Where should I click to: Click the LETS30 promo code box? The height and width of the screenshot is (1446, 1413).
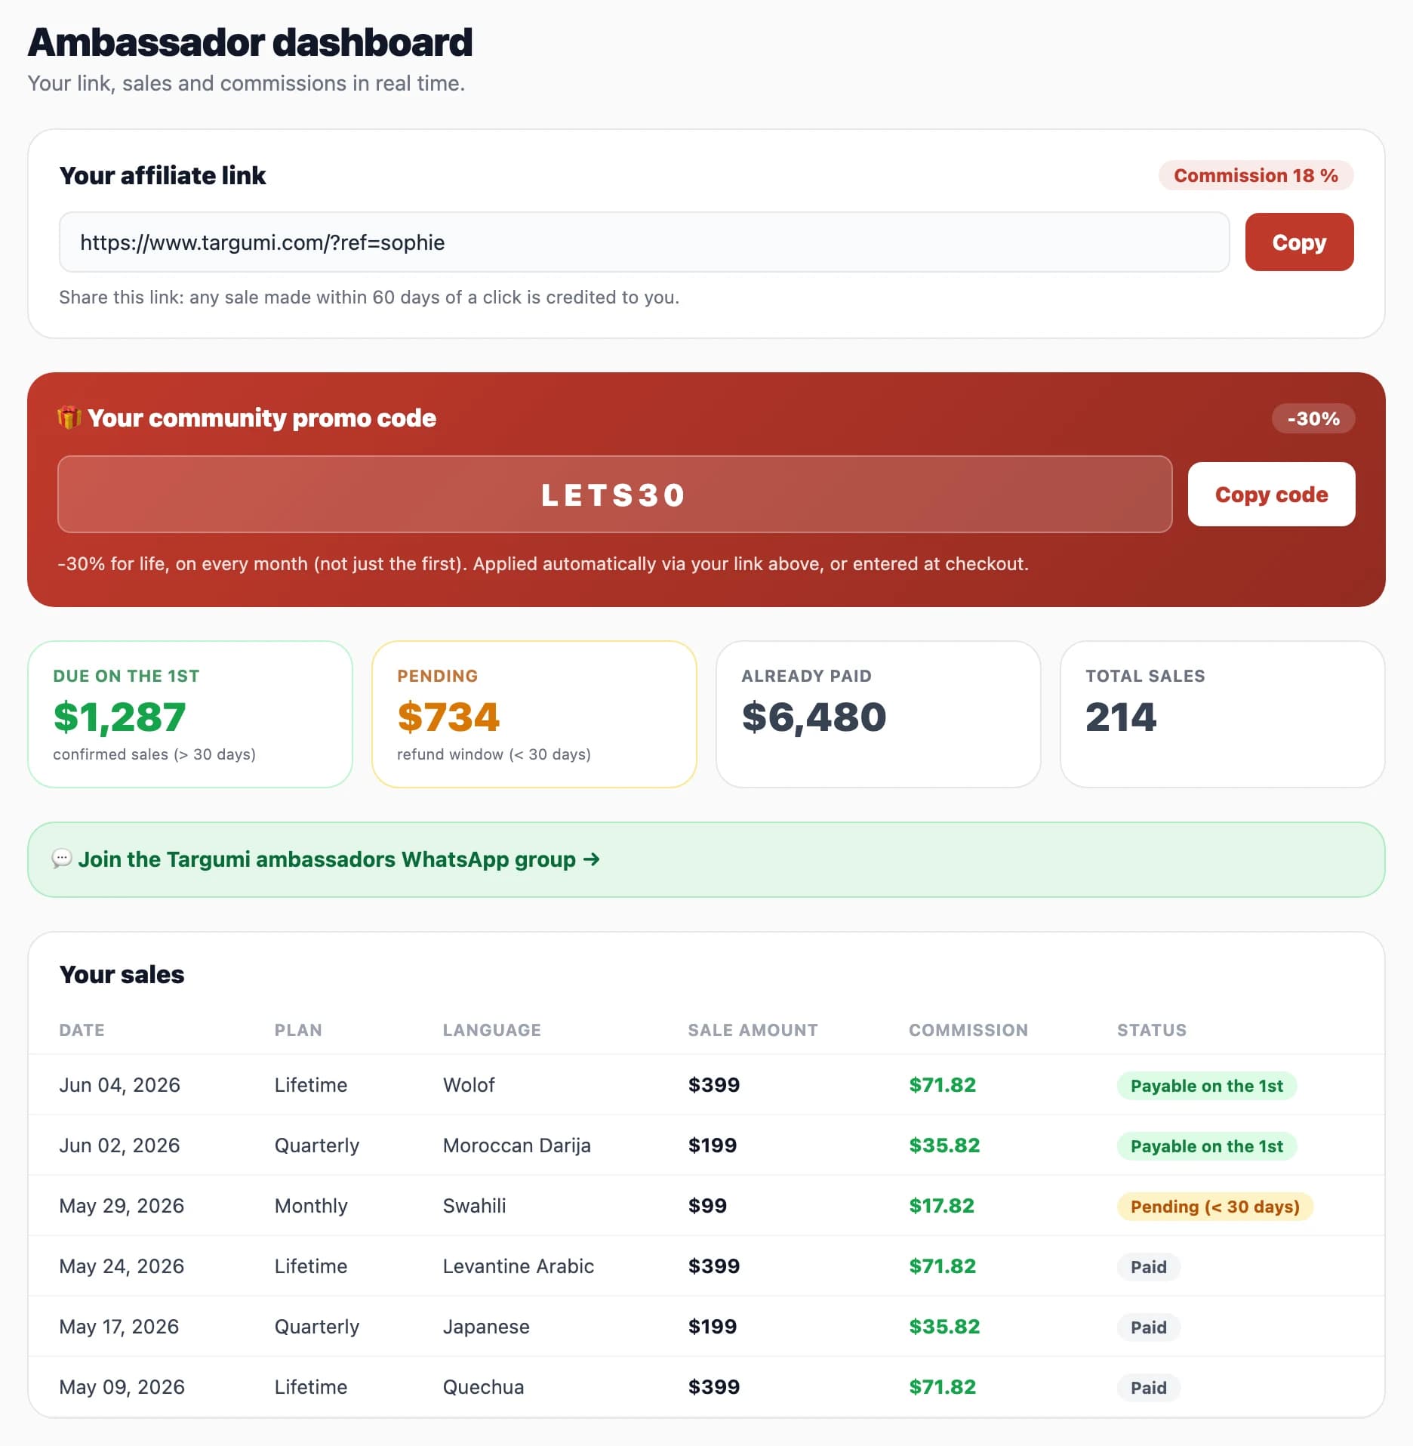tap(614, 494)
